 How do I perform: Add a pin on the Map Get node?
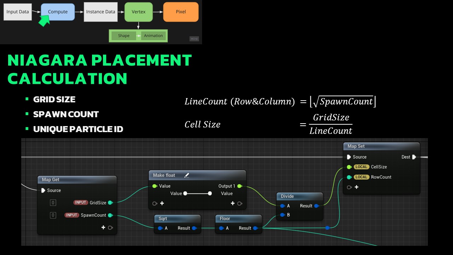click(x=103, y=227)
